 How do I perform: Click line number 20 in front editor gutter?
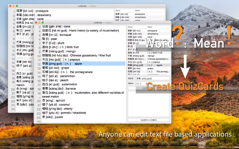(x=39, y=101)
